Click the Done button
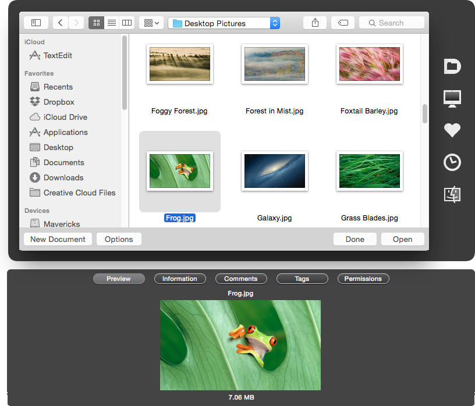The image size is (475, 406). click(355, 239)
